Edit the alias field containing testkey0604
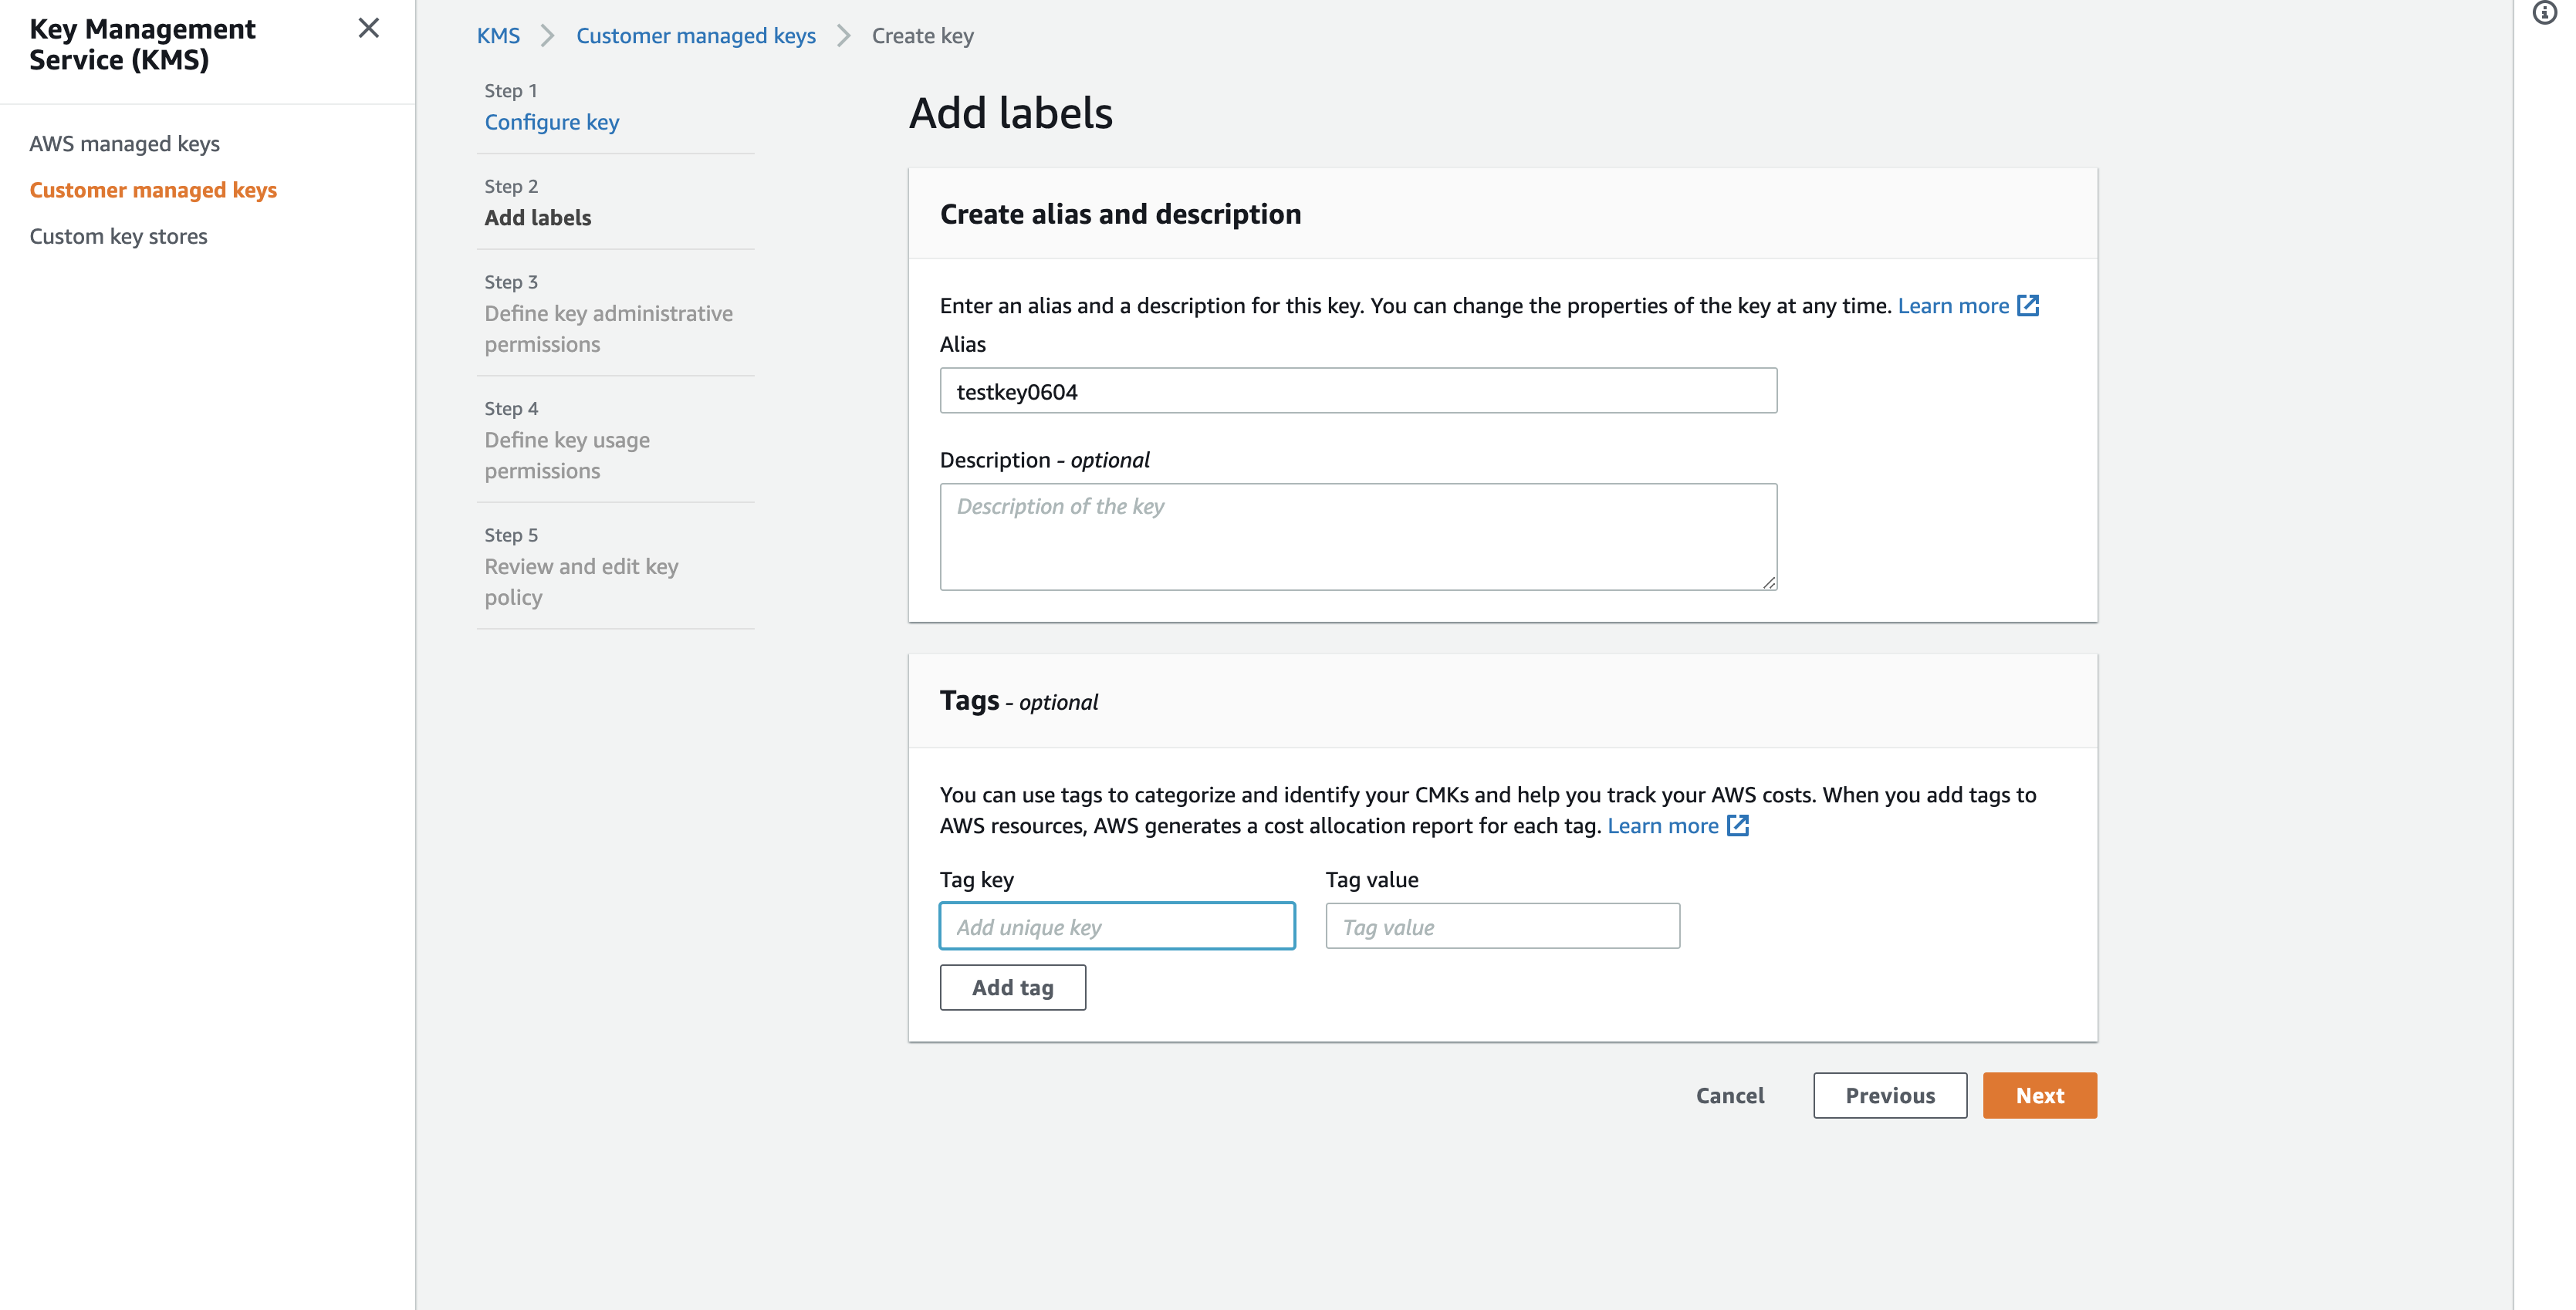The height and width of the screenshot is (1310, 2576). click(x=1357, y=391)
